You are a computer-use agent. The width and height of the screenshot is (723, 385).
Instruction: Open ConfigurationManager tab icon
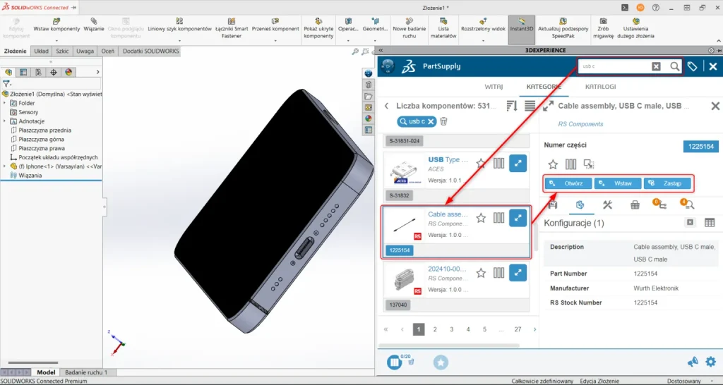(x=38, y=72)
